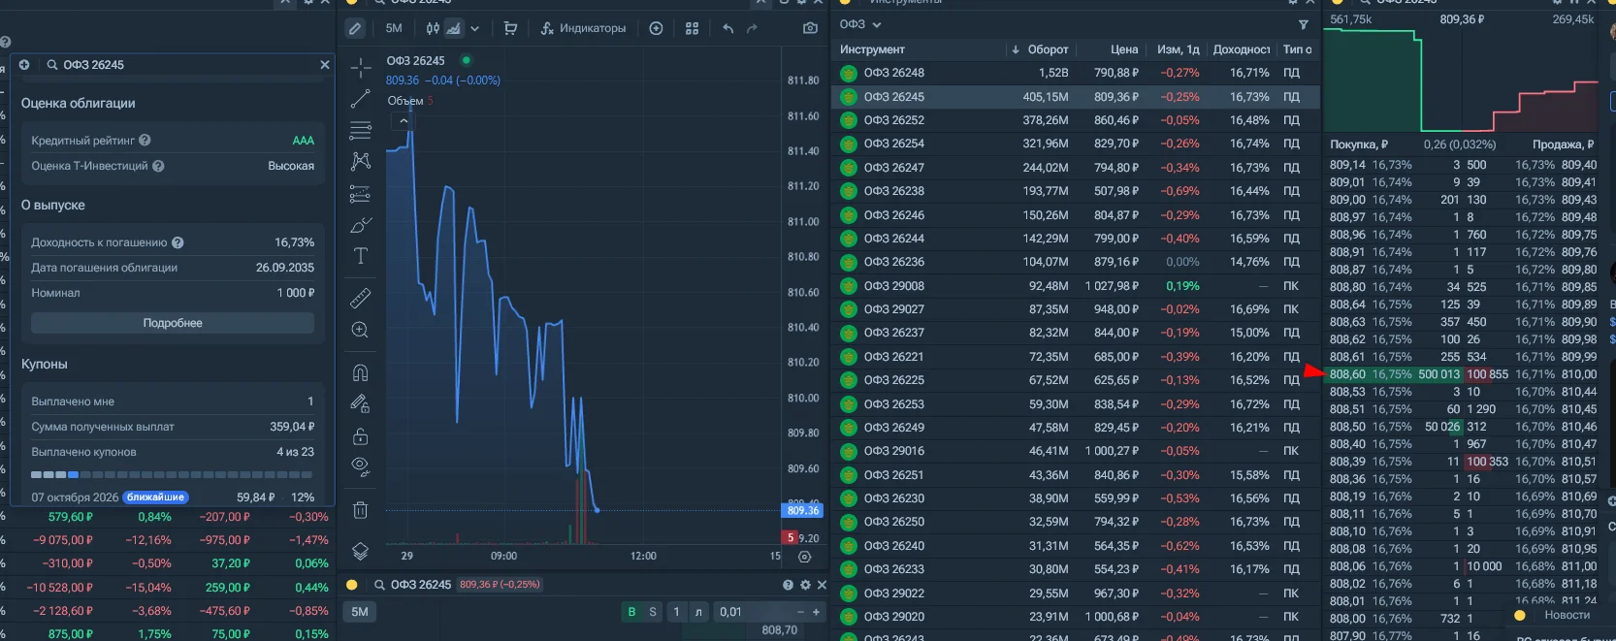Screen dimensions: 1616x641
Task: Take a chart snapshot with camera icon
Action: 810,28
